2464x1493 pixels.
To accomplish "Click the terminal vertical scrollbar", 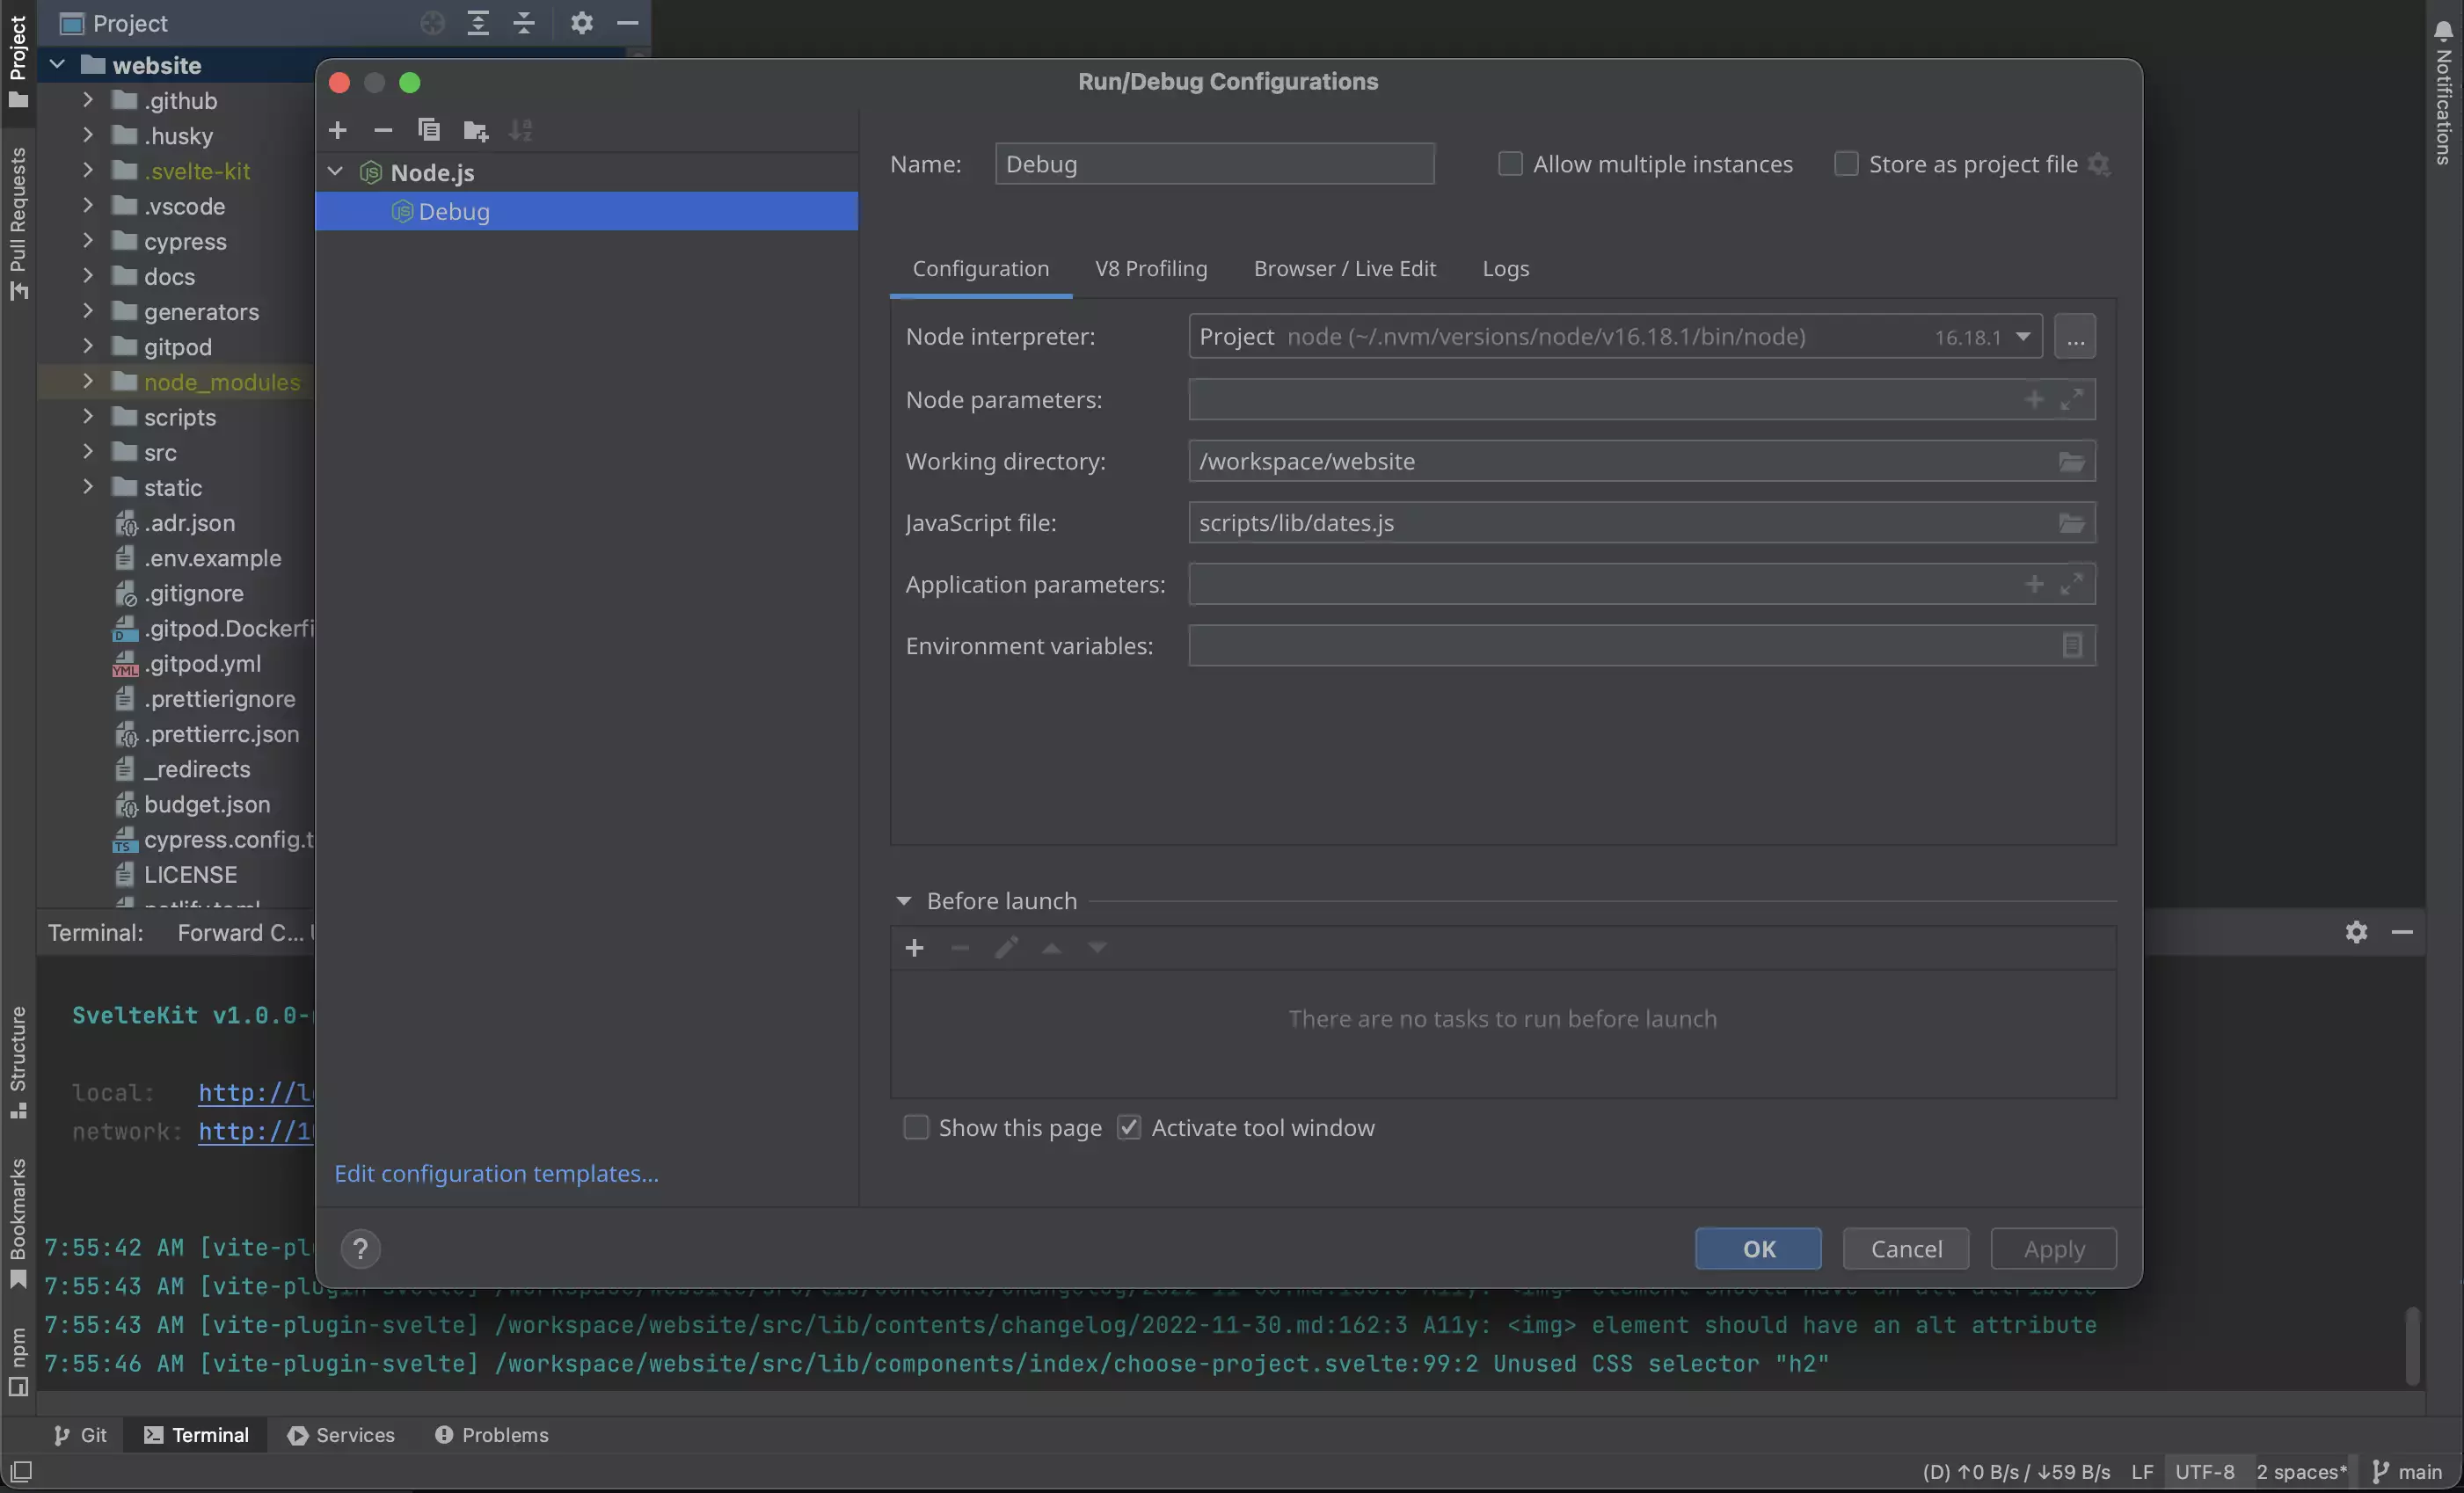I will (x=2412, y=1345).
